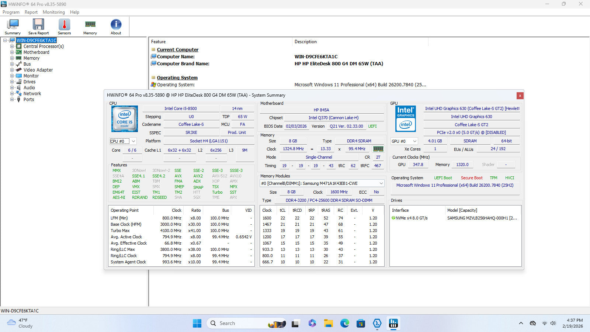Click the green memory module icon
The width and height of the screenshot is (590, 332).
pyautogui.click(x=378, y=149)
